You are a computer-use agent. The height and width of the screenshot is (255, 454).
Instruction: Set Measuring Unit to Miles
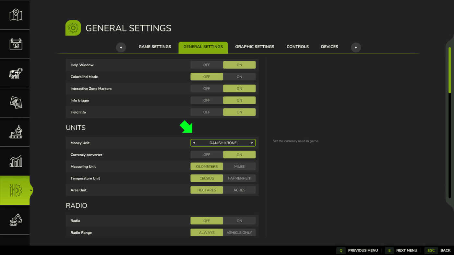point(239,166)
